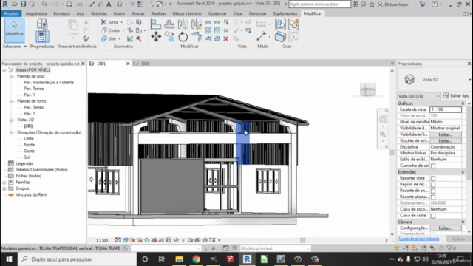Viewport: 473px width, 266px height.
Task: Open the Selecionar panel dropdown
Action: [15, 46]
